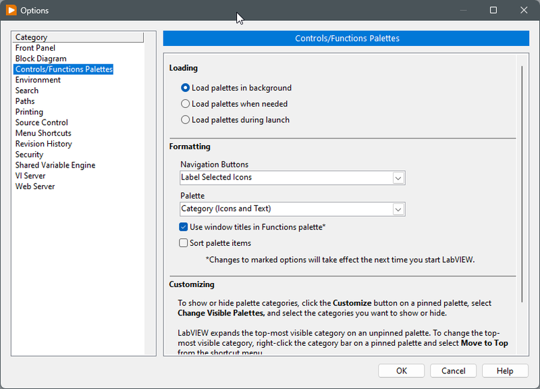540x389 pixels.
Task: Open the Front Panel category
Action: pyautogui.click(x=35, y=48)
